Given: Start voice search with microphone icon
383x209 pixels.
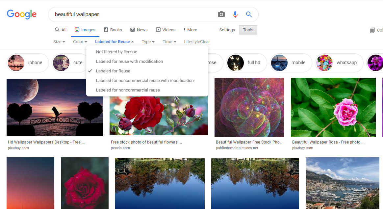Looking at the screenshot, I should 235,14.
